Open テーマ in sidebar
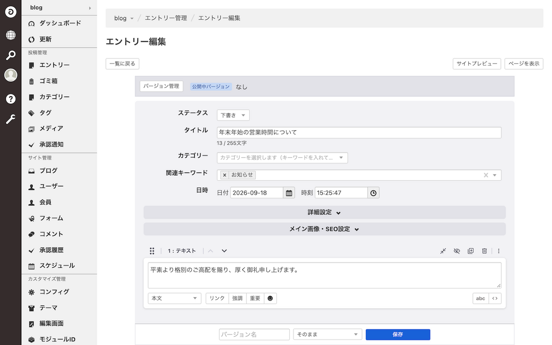 [59, 308]
